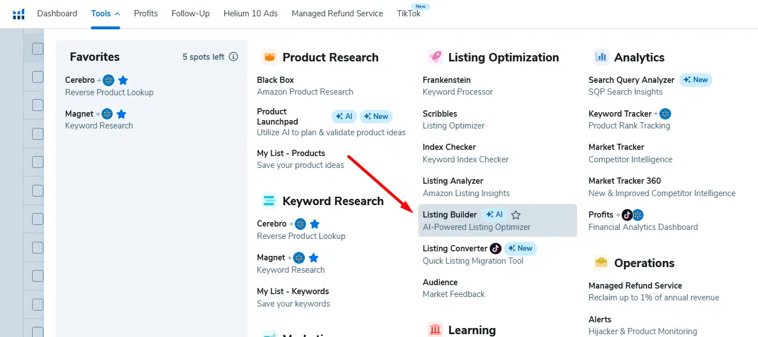This screenshot has width=758, height=337.
Task: Tick the topmost checkbox in left column
Action: [x=38, y=48]
